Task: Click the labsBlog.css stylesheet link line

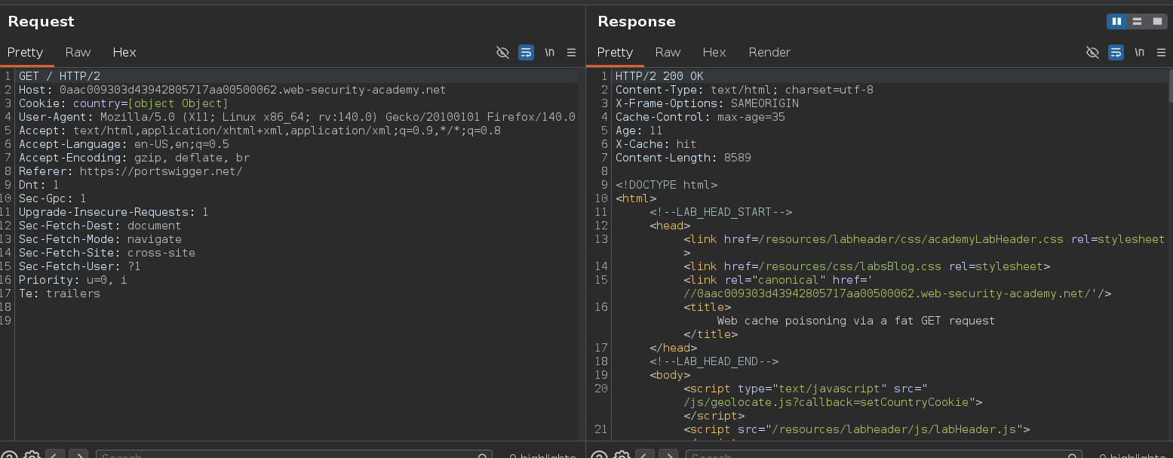Action: [867, 266]
